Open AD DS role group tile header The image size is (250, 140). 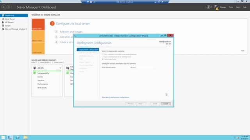coord(47,68)
